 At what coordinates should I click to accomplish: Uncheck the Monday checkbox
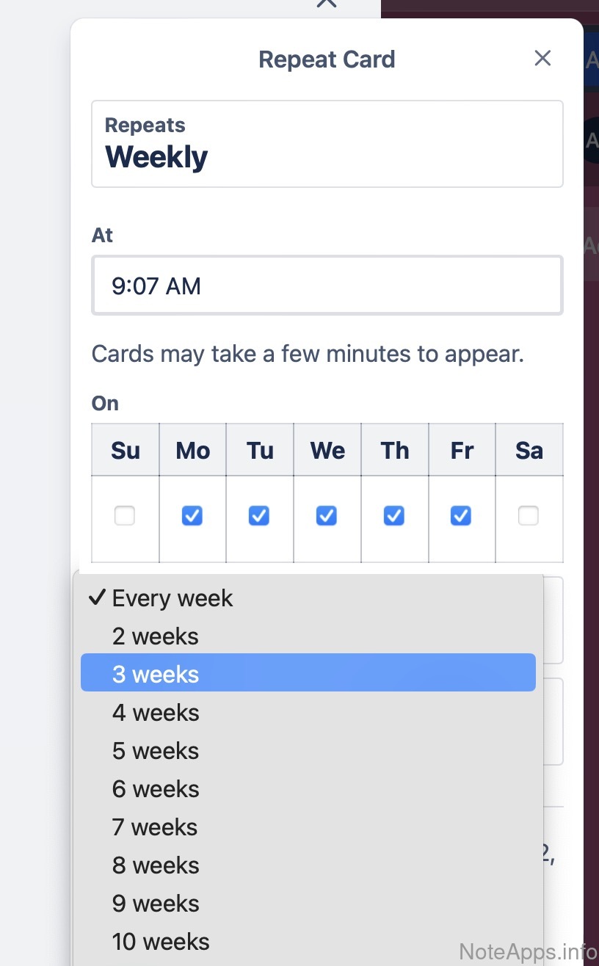pos(192,516)
